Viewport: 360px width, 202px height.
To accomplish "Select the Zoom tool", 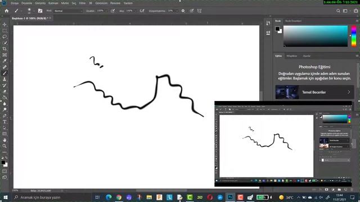I will click(4, 146).
